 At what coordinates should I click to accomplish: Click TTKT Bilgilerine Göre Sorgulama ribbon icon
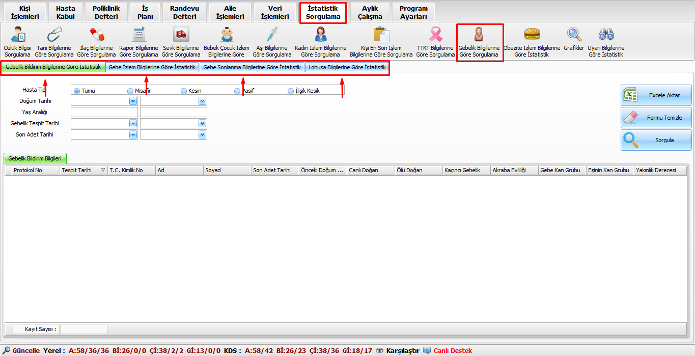tap(435, 35)
